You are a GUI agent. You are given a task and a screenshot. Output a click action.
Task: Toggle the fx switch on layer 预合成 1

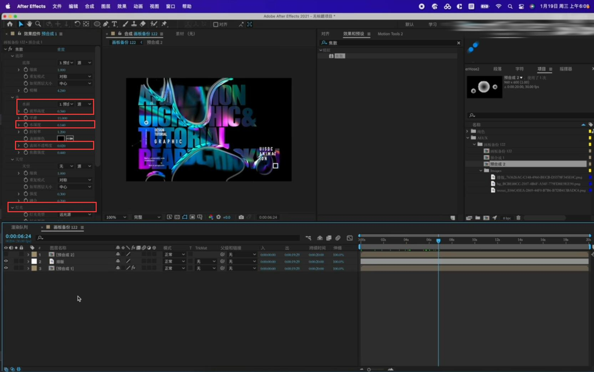click(x=133, y=268)
